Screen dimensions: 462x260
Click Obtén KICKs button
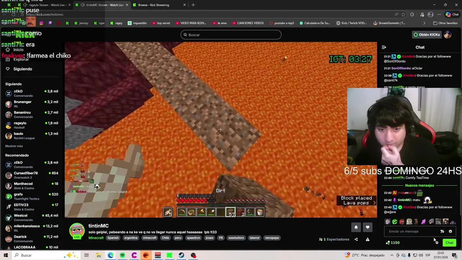427,35
